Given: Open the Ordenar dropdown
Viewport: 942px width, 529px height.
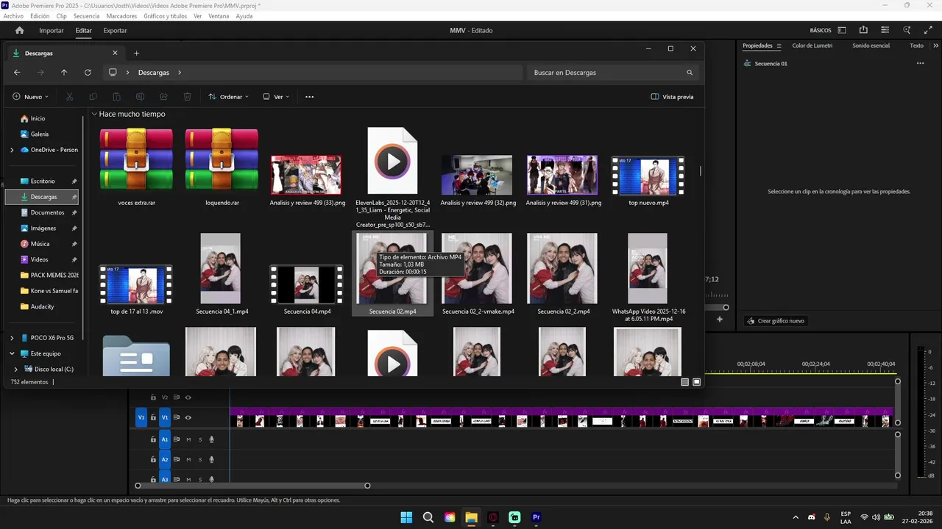Looking at the screenshot, I should (x=229, y=97).
